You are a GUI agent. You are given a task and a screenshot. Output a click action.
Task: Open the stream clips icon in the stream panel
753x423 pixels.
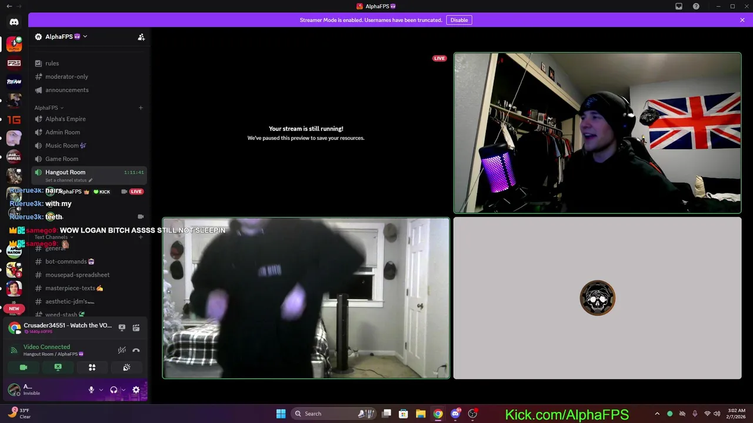coord(136,327)
